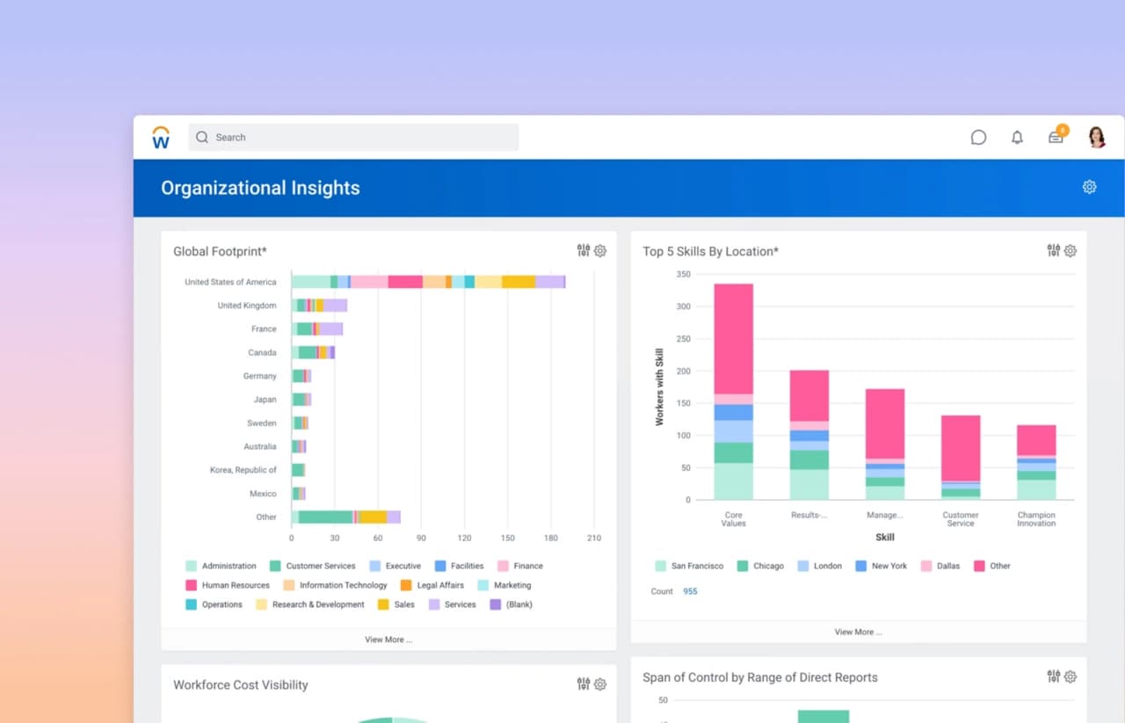This screenshot has height=723, width=1125.
Task: Click the Japan row label
Action: point(265,399)
